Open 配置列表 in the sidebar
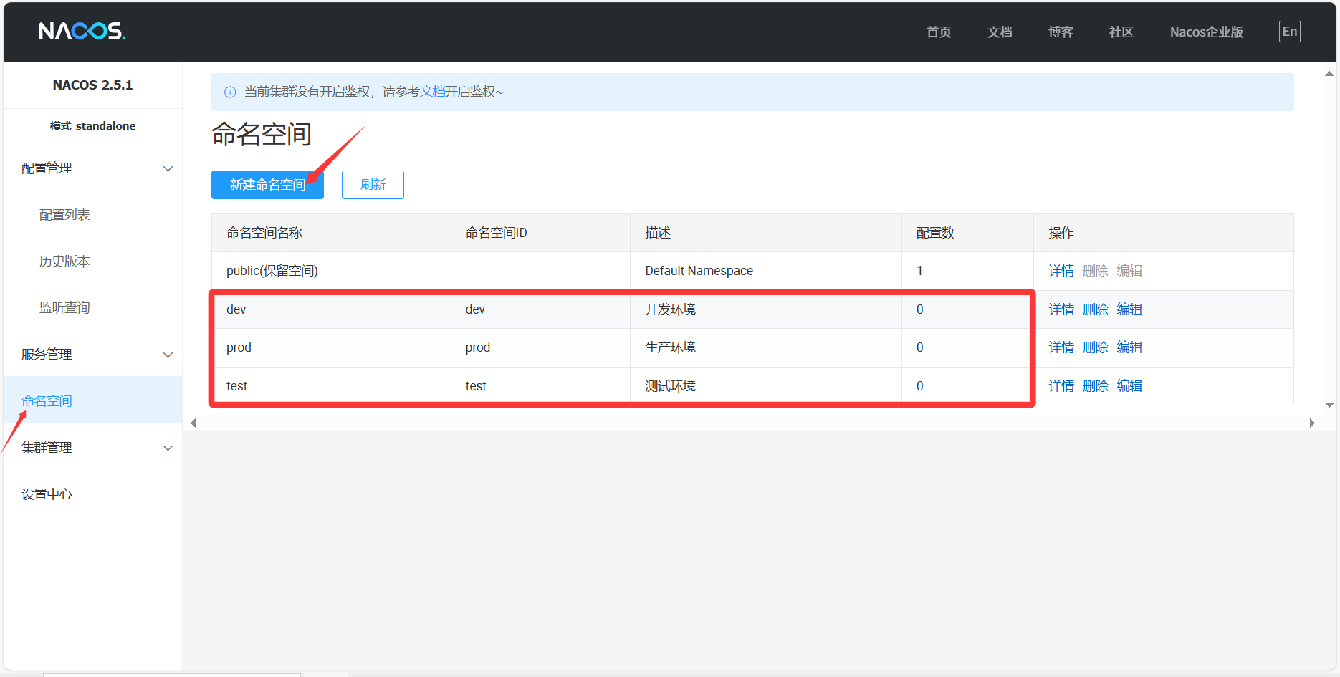This screenshot has width=1340, height=677. [64, 215]
